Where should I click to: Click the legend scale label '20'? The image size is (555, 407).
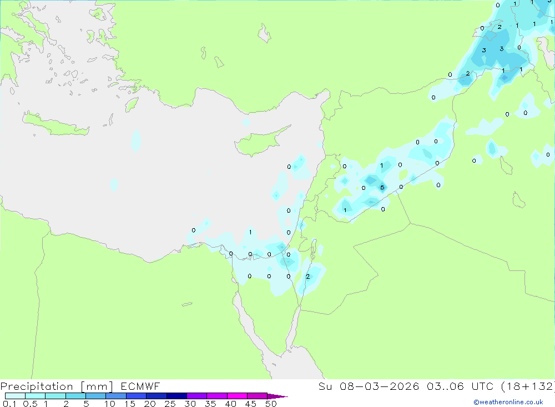click(150, 404)
